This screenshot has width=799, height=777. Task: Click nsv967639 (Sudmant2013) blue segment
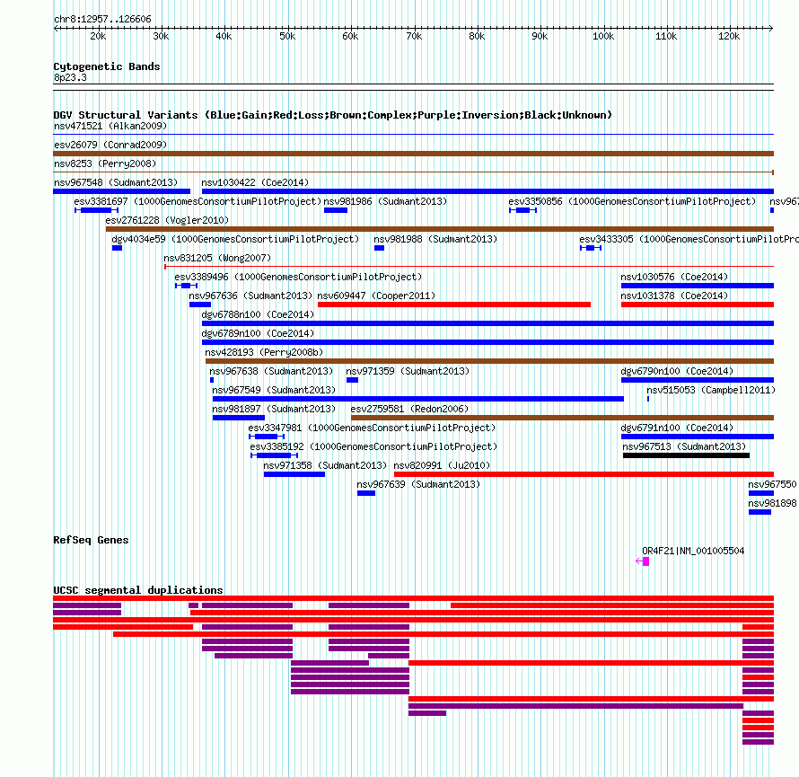pos(366,493)
